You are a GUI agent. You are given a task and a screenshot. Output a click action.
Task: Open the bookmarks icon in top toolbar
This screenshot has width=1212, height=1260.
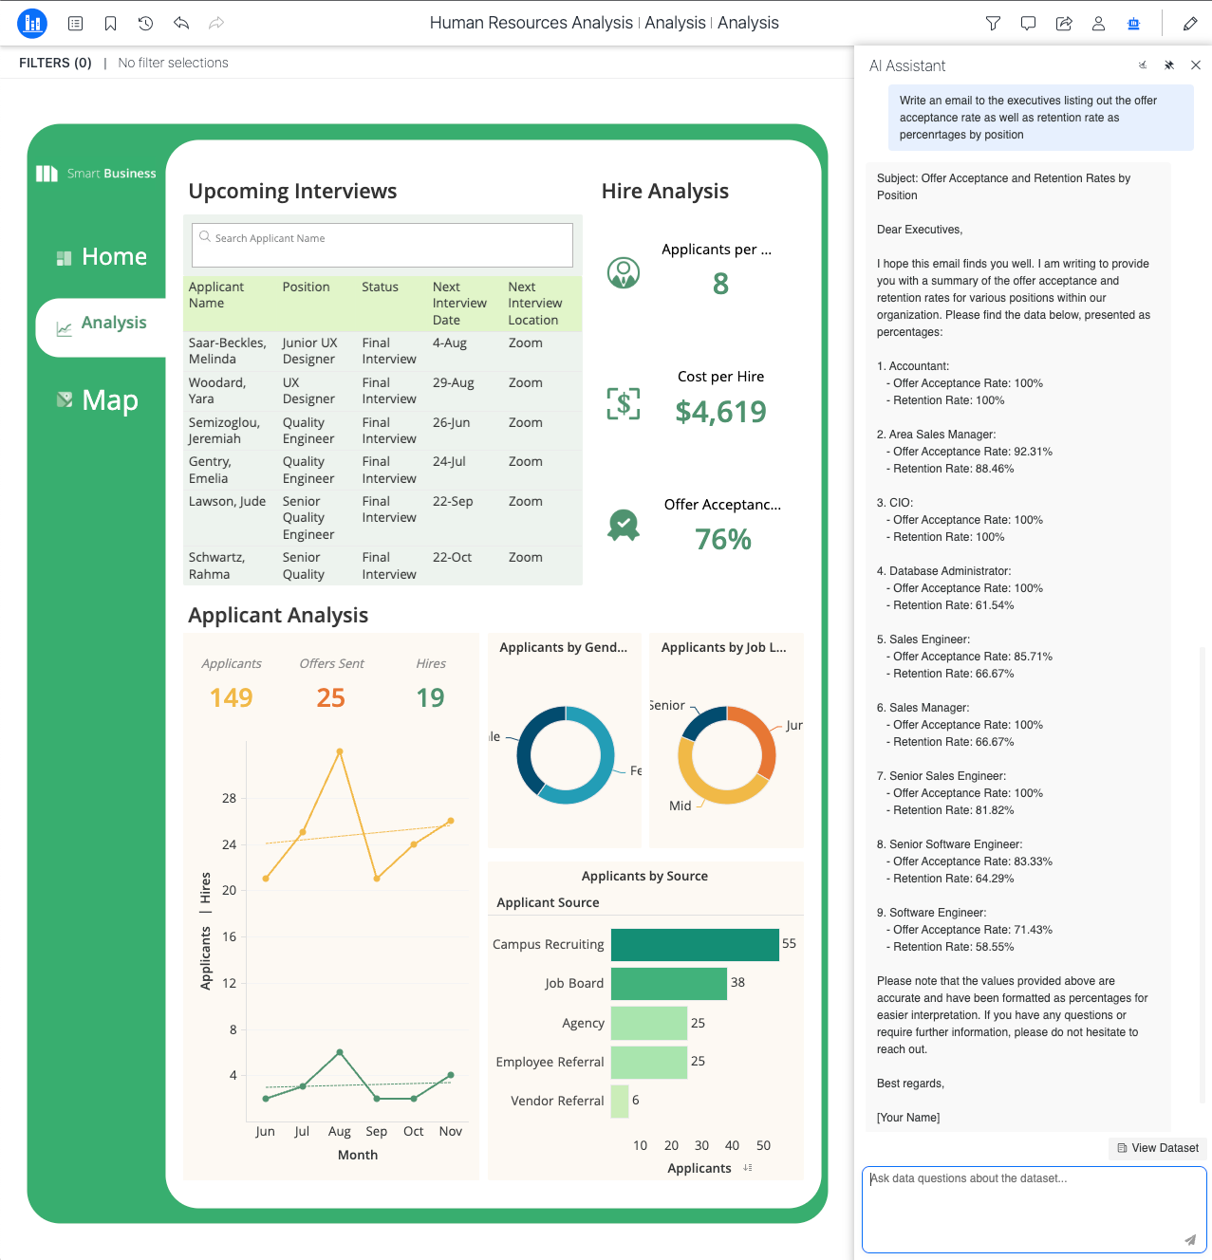(x=110, y=24)
